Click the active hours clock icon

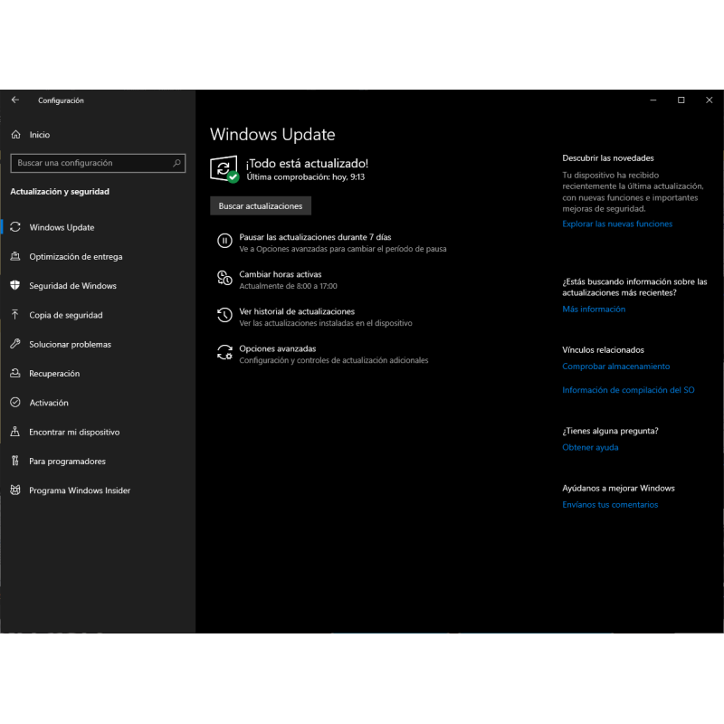point(224,278)
